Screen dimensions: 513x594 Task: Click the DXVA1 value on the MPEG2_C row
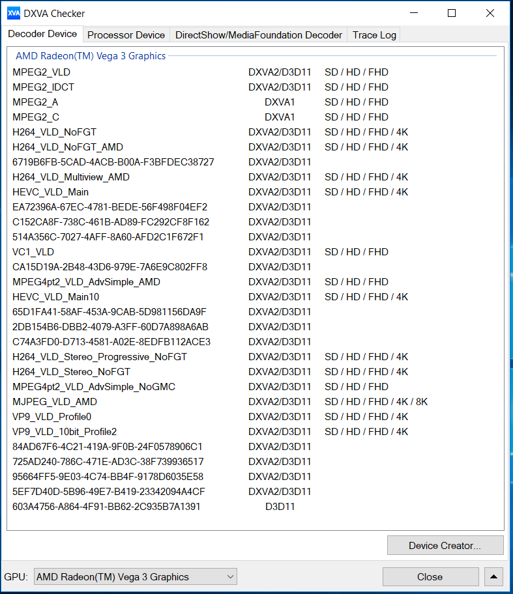click(280, 117)
